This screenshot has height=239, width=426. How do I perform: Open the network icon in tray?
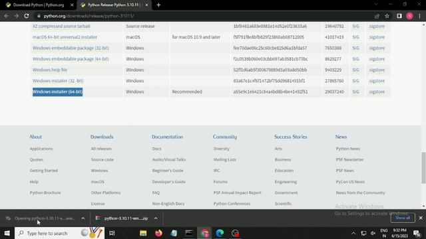tap(363, 233)
